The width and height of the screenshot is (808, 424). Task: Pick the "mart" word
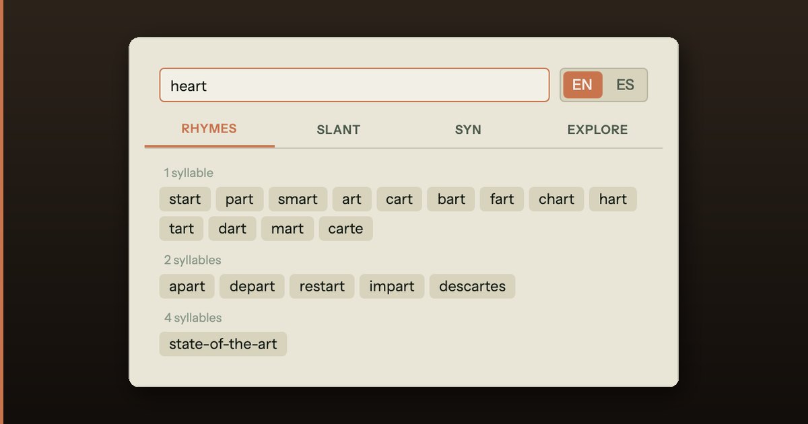point(288,229)
